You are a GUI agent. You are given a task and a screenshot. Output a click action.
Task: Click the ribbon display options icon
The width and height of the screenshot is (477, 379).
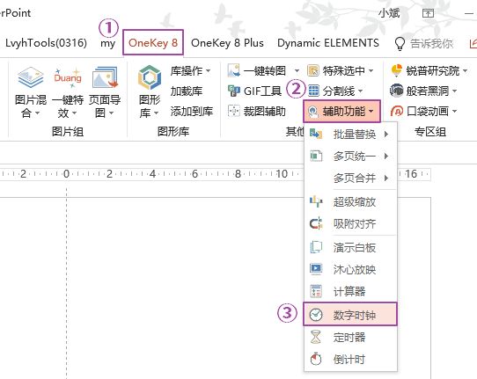pyautogui.click(x=428, y=13)
